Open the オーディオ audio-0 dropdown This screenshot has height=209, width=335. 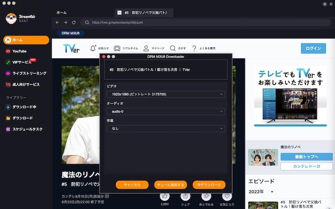click(166, 111)
